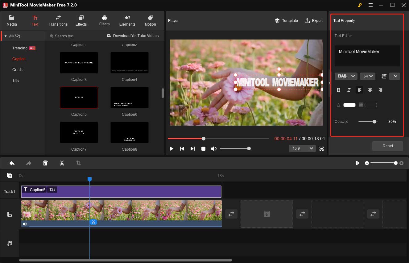Select the Caption6 thumbnail

point(130,98)
